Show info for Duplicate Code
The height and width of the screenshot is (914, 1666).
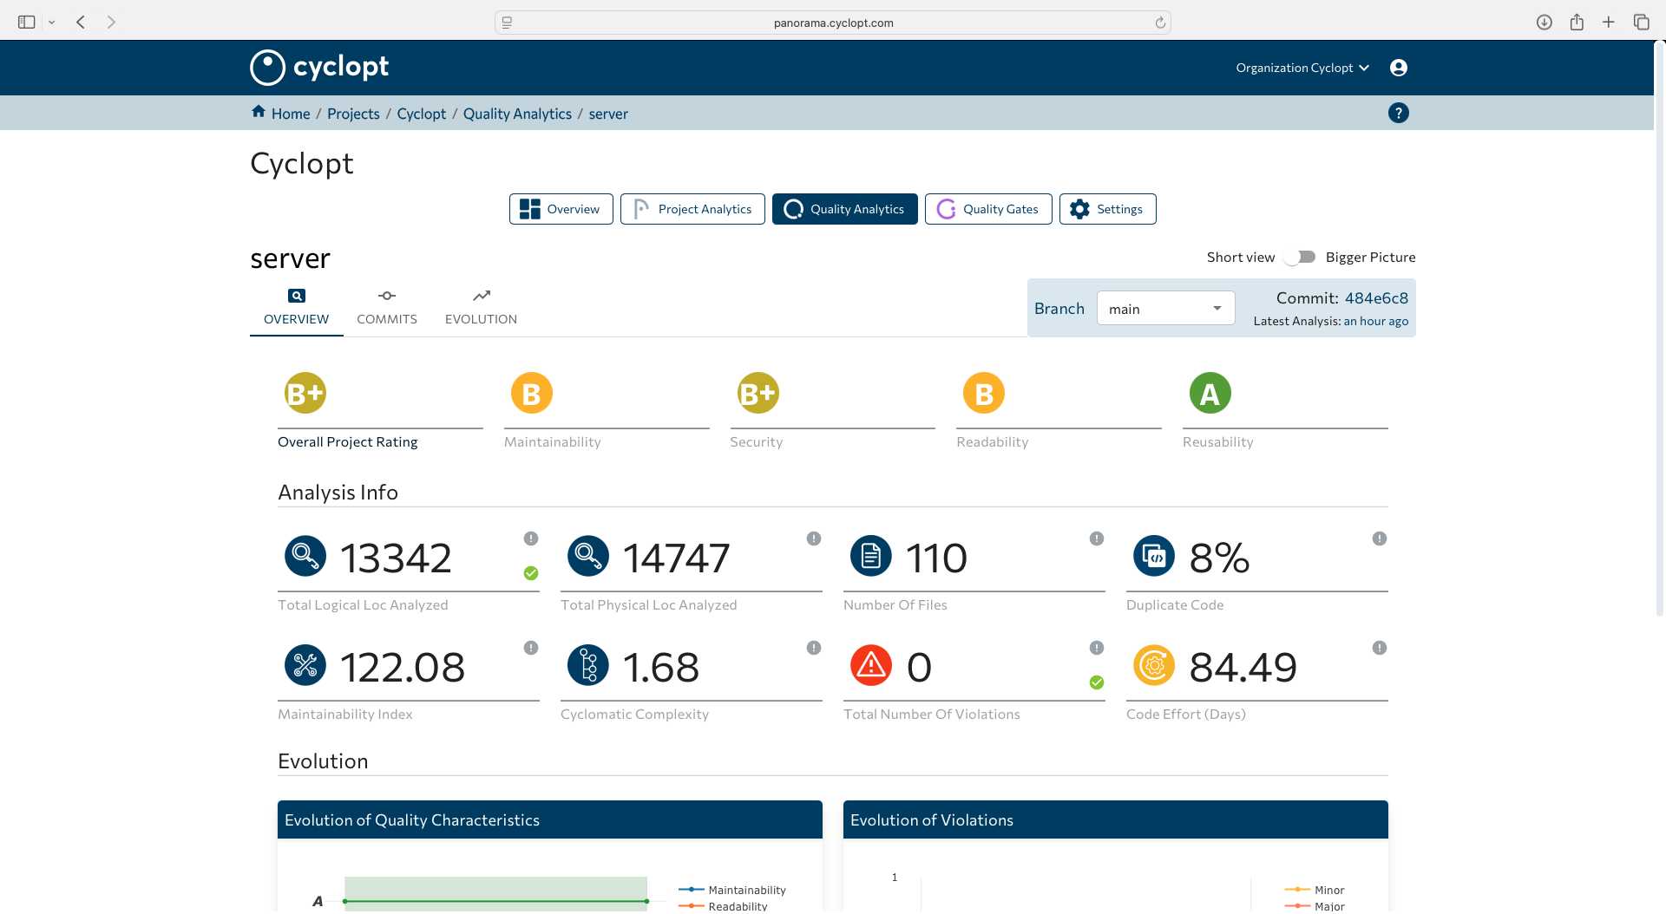tap(1380, 539)
